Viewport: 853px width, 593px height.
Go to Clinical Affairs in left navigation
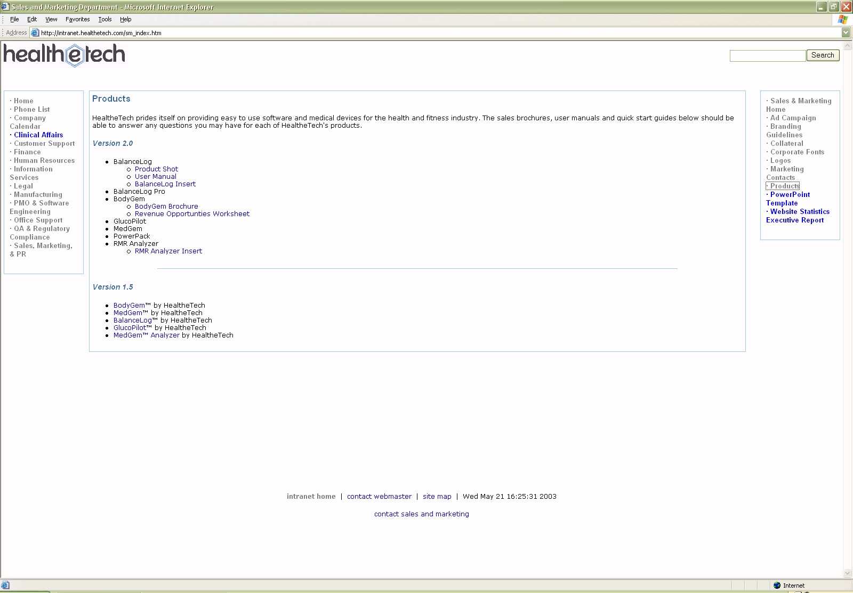click(x=38, y=135)
